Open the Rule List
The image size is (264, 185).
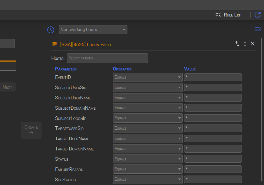pyautogui.click(x=229, y=15)
